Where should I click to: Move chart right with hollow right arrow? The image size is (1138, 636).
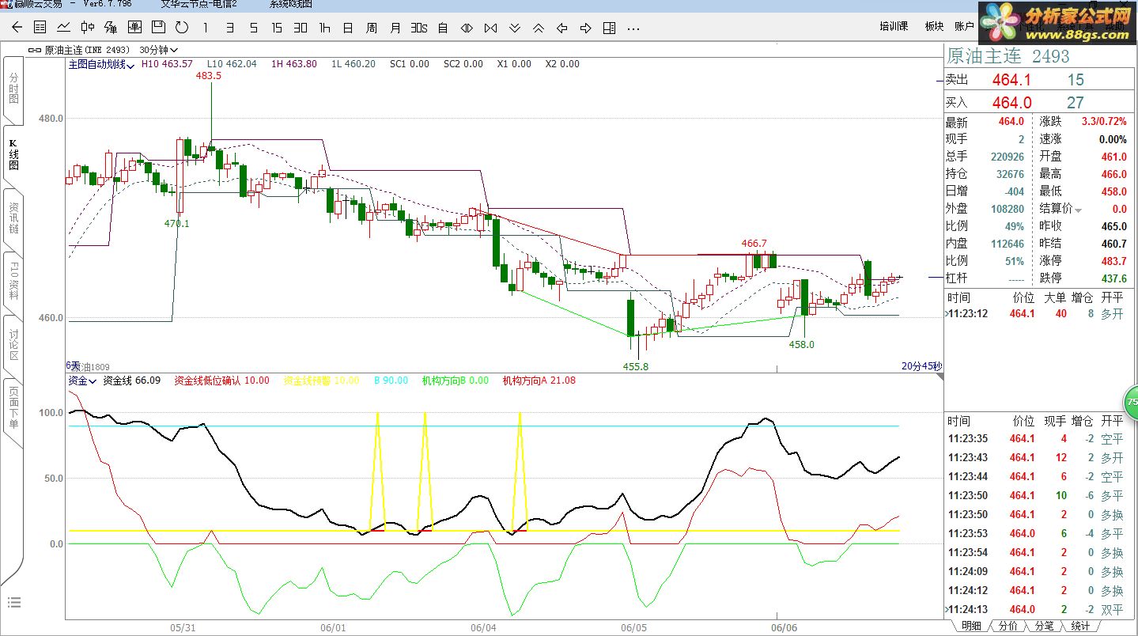click(586, 28)
